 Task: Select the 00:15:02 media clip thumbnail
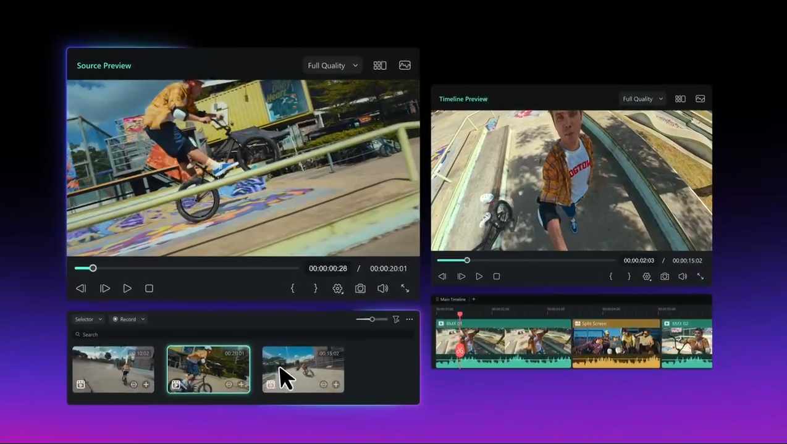click(303, 369)
